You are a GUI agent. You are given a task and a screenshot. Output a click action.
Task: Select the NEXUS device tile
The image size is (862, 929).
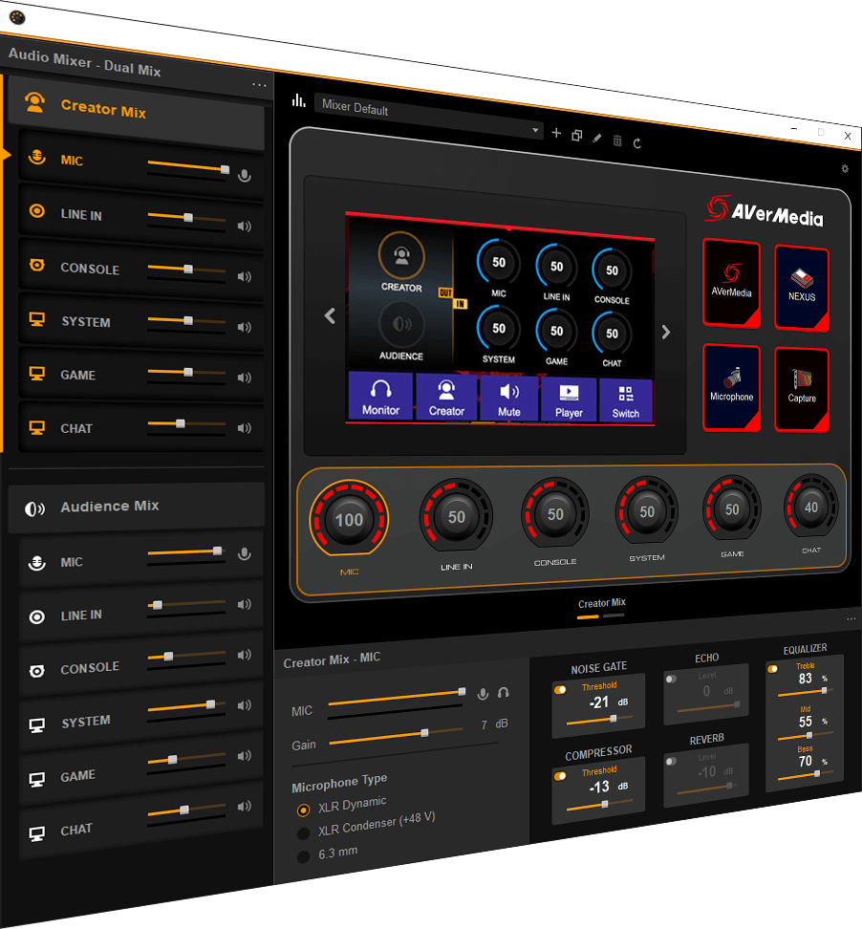pyautogui.click(x=801, y=285)
